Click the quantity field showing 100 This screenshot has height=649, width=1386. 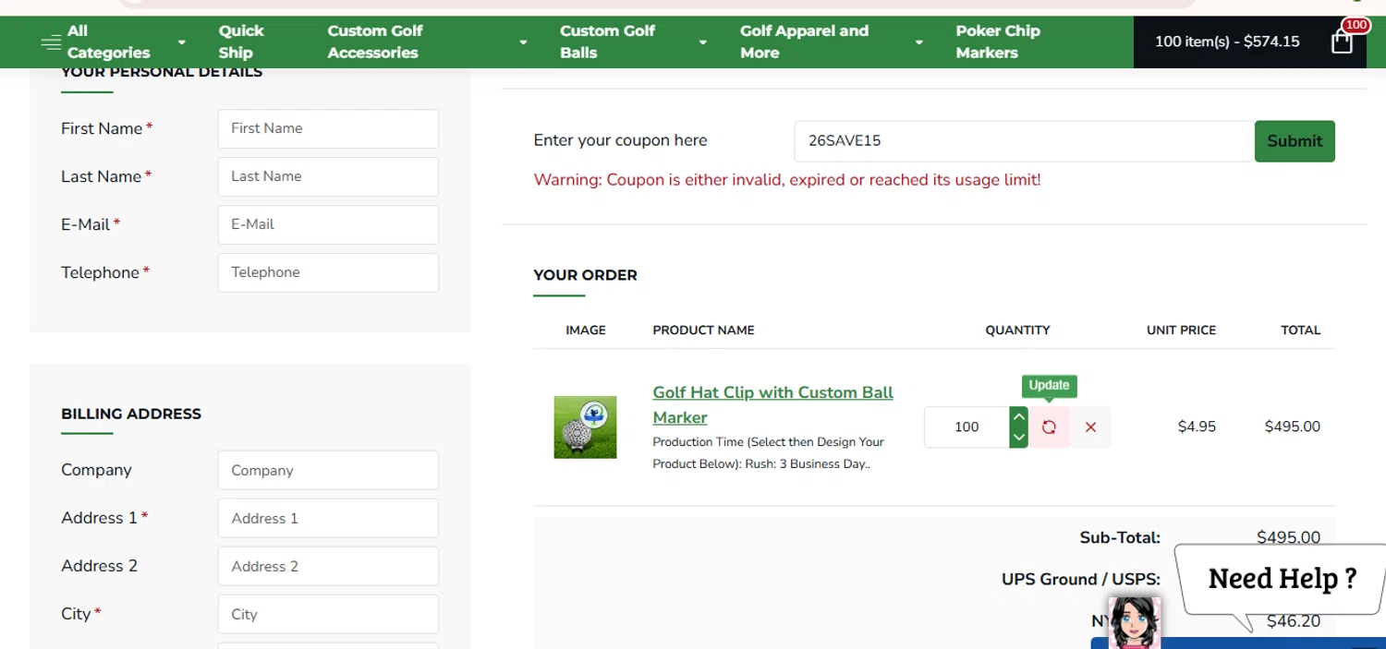(x=967, y=427)
